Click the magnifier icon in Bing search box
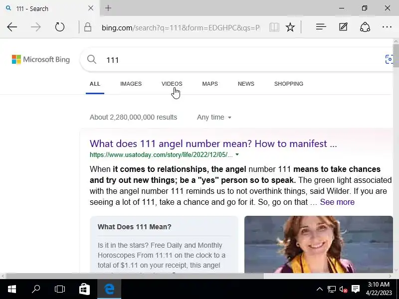 92,59
